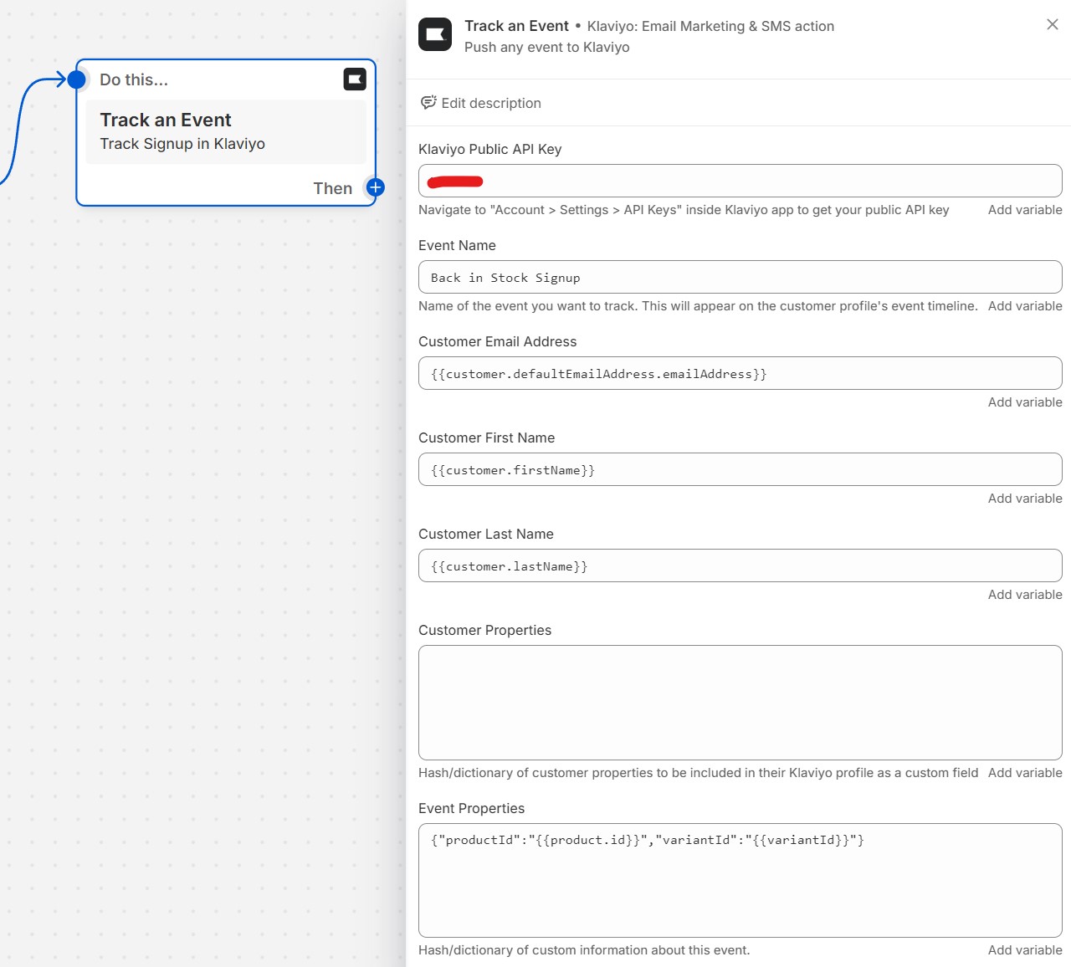Click the Event Properties text area
This screenshot has height=967, width=1071.
[740, 880]
